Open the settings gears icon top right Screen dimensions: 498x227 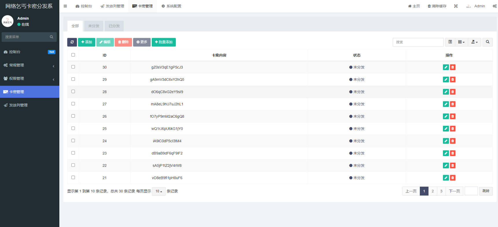pos(495,6)
